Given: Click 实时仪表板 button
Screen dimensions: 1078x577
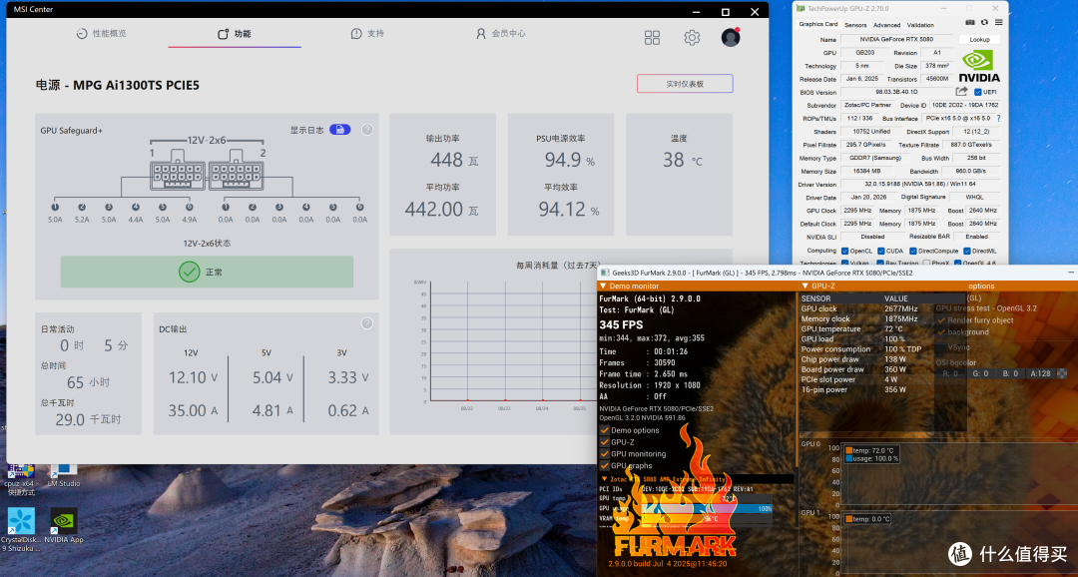Looking at the screenshot, I should [x=685, y=84].
